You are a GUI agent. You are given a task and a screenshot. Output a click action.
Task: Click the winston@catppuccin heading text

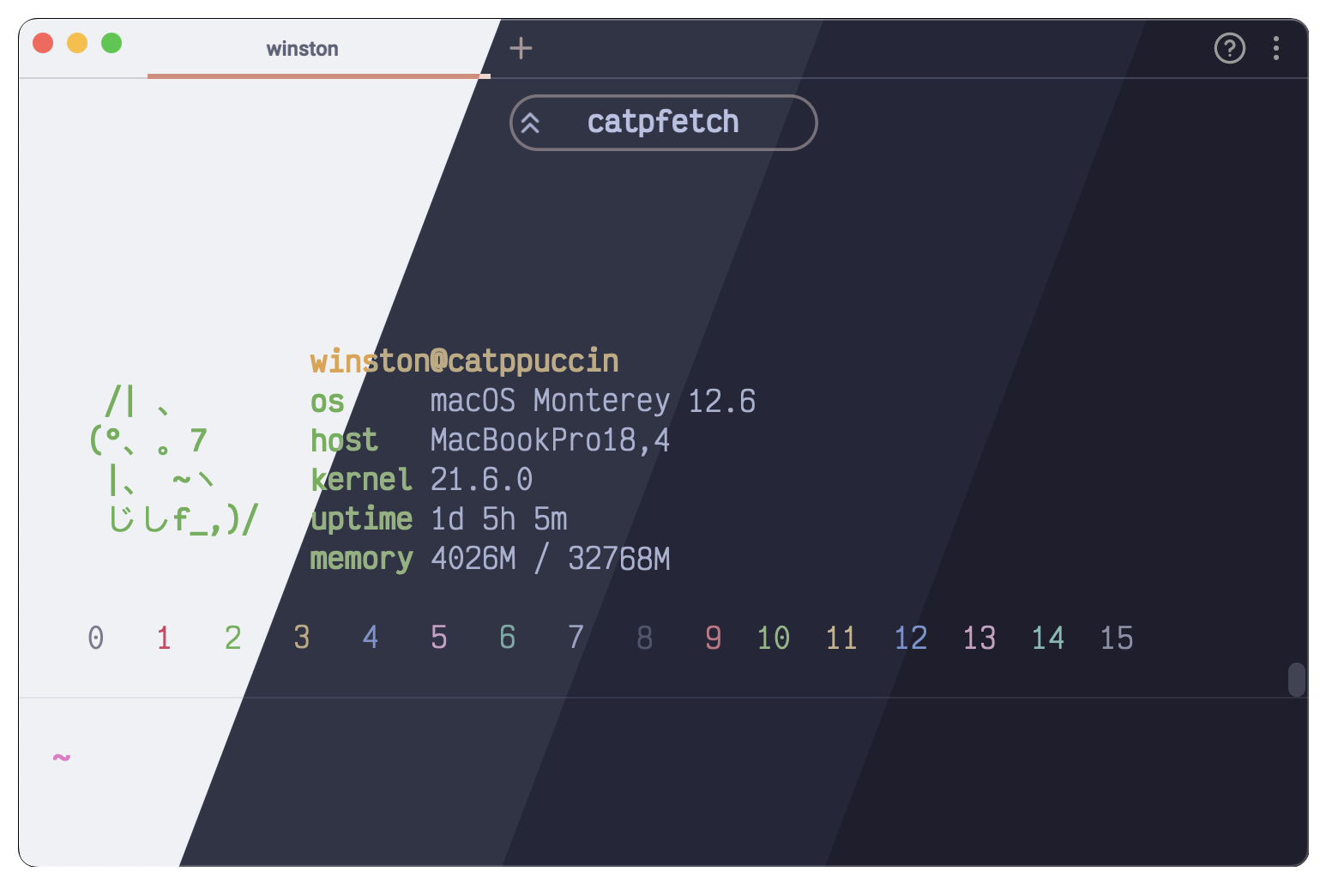(464, 361)
